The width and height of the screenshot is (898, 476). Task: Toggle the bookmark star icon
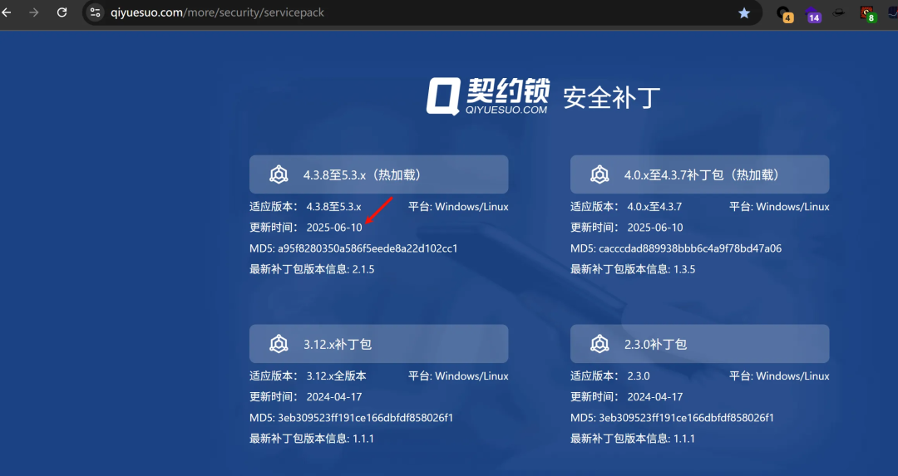pyautogui.click(x=744, y=12)
